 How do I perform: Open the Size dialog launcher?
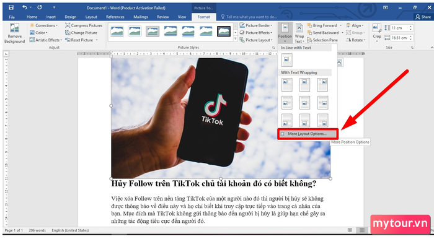click(x=412, y=48)
